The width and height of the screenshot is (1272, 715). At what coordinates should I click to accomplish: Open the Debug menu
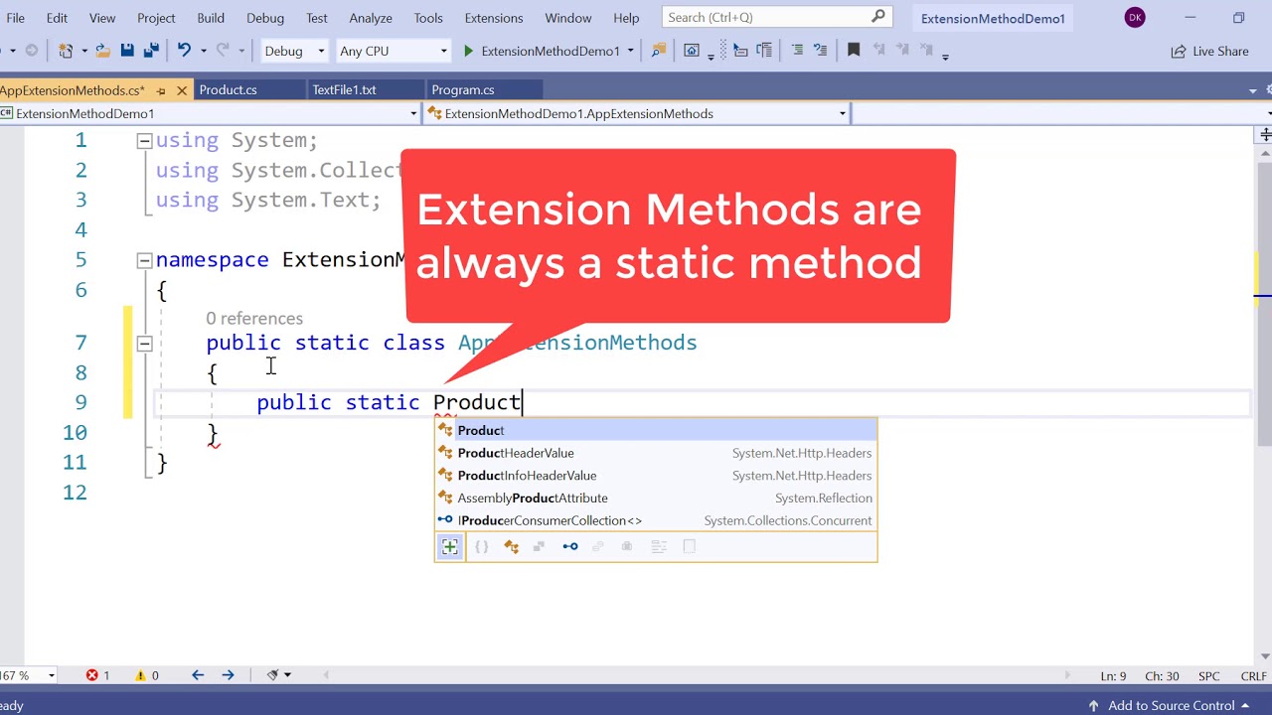(x=265, y=18)
